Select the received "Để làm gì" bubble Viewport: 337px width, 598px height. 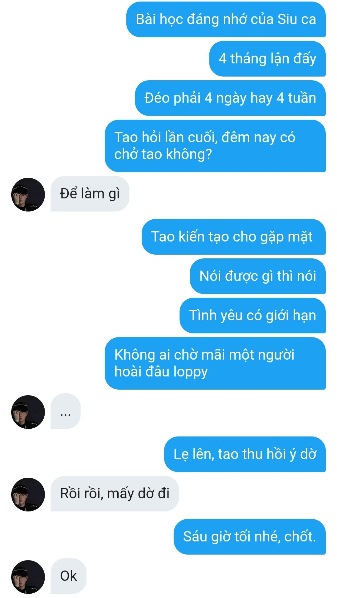tap(90, 194)
